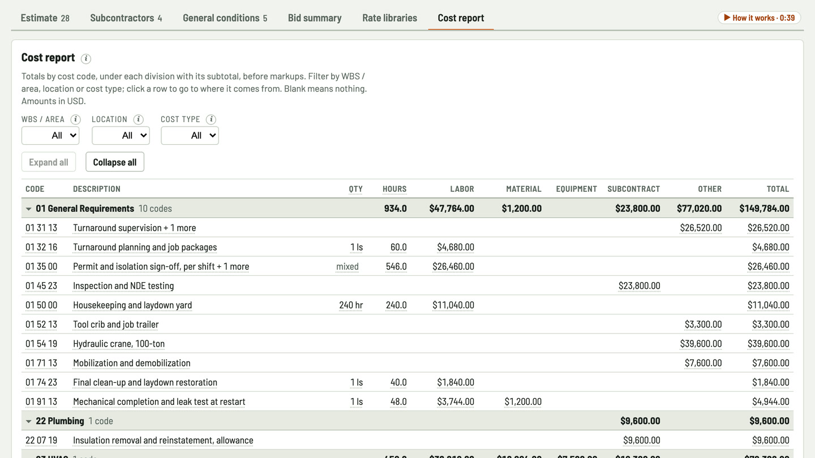
Task: Click the Expand all button
Action: coord(49,162)
